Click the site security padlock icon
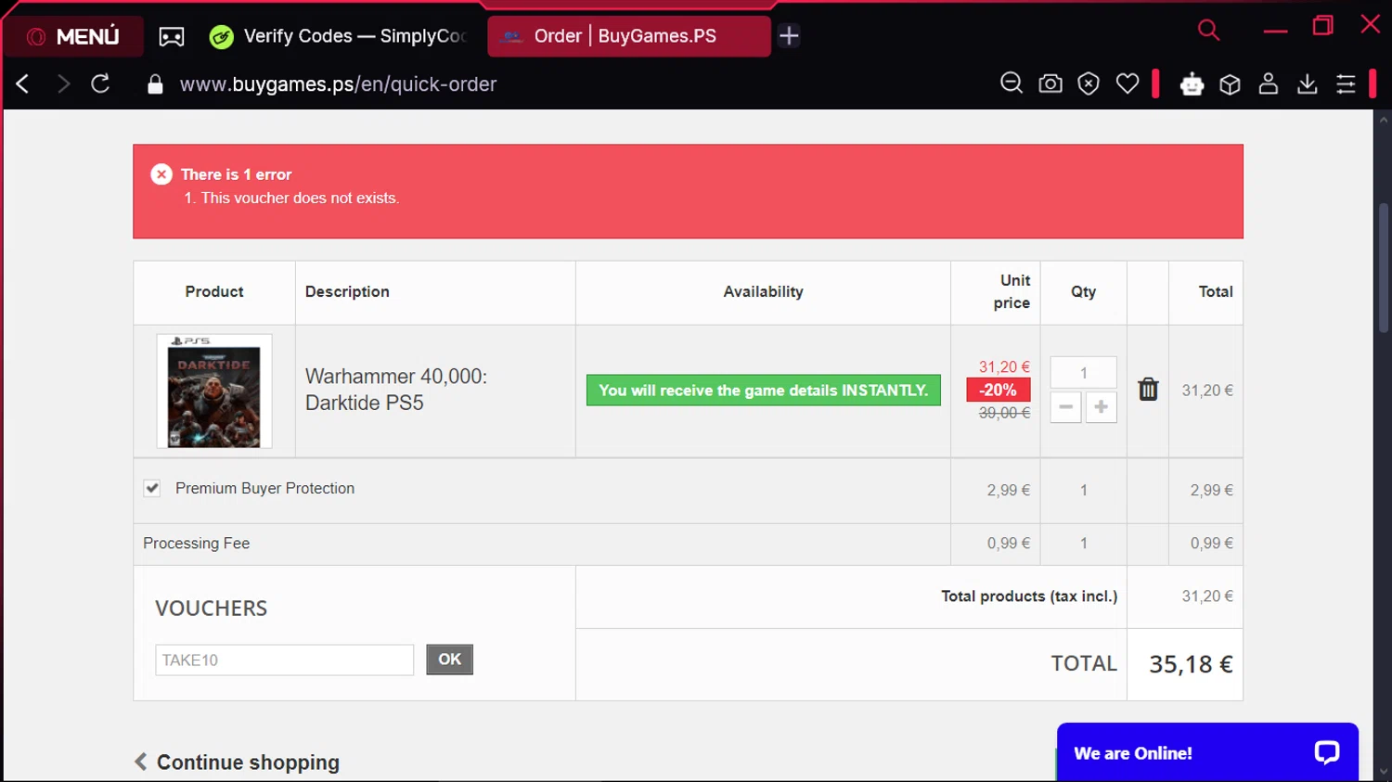This screenshot has width=1392, height=782. click(155, 84)
